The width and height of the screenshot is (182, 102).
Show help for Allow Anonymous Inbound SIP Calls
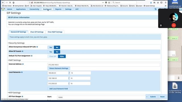point(37,47)
